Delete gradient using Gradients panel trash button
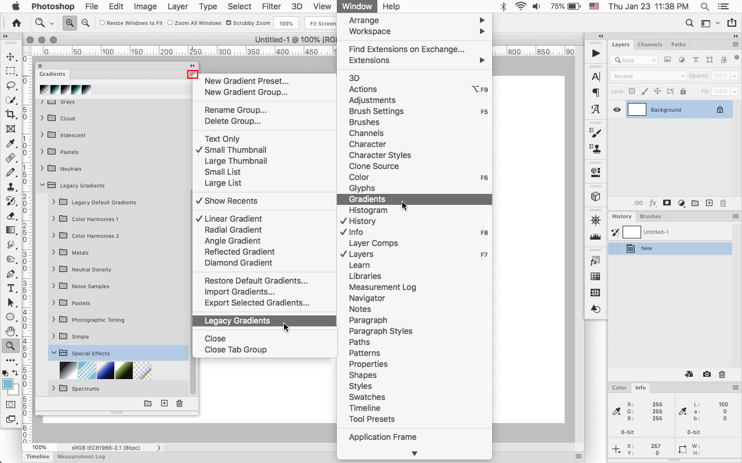The image size is (742, 463). pos(180,403)
